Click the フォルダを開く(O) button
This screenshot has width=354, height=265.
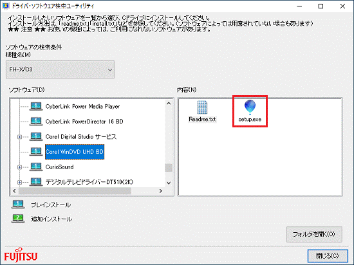314,234
